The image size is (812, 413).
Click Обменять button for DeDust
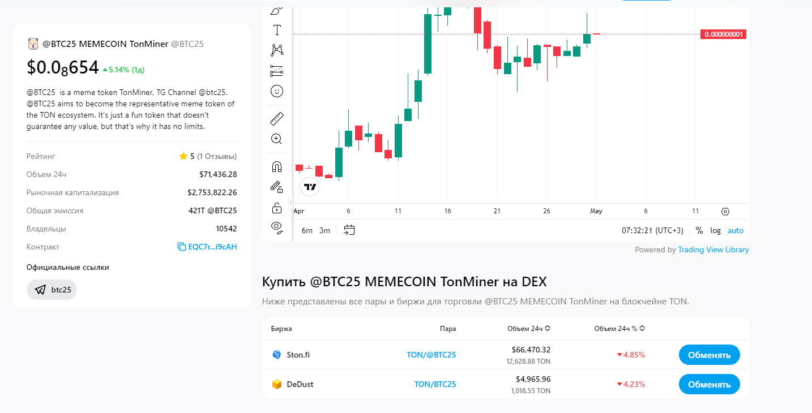[710, 385]
